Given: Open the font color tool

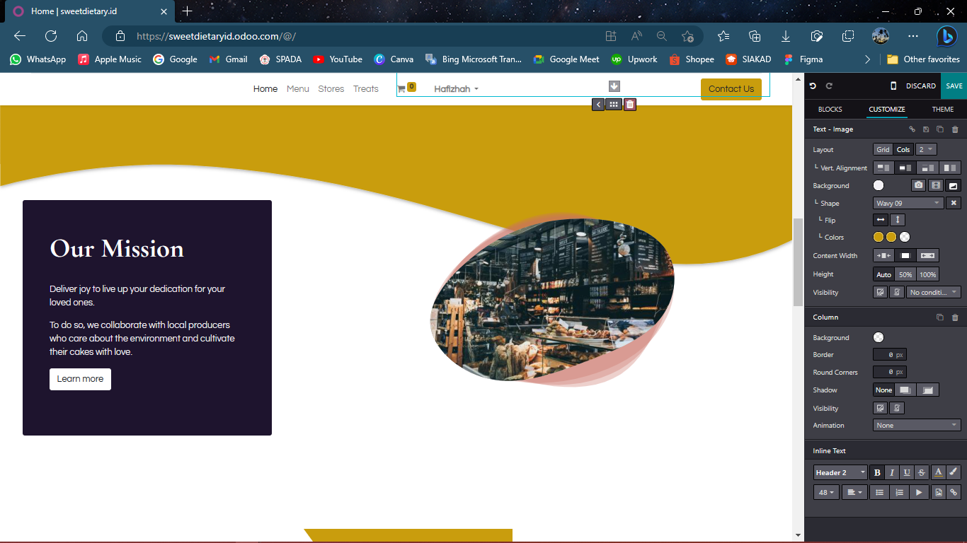Looking at the screenshot, I should click(938, 472).
